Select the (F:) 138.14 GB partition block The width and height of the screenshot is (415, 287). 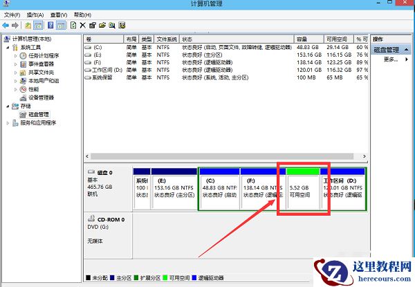[x=263, y=189]
